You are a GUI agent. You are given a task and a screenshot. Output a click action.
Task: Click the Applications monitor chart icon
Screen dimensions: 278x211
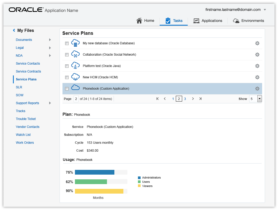pos(196,21)
